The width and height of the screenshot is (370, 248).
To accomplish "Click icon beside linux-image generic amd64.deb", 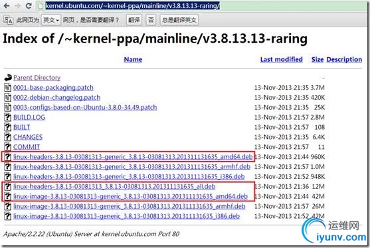I will pos(8,196).
